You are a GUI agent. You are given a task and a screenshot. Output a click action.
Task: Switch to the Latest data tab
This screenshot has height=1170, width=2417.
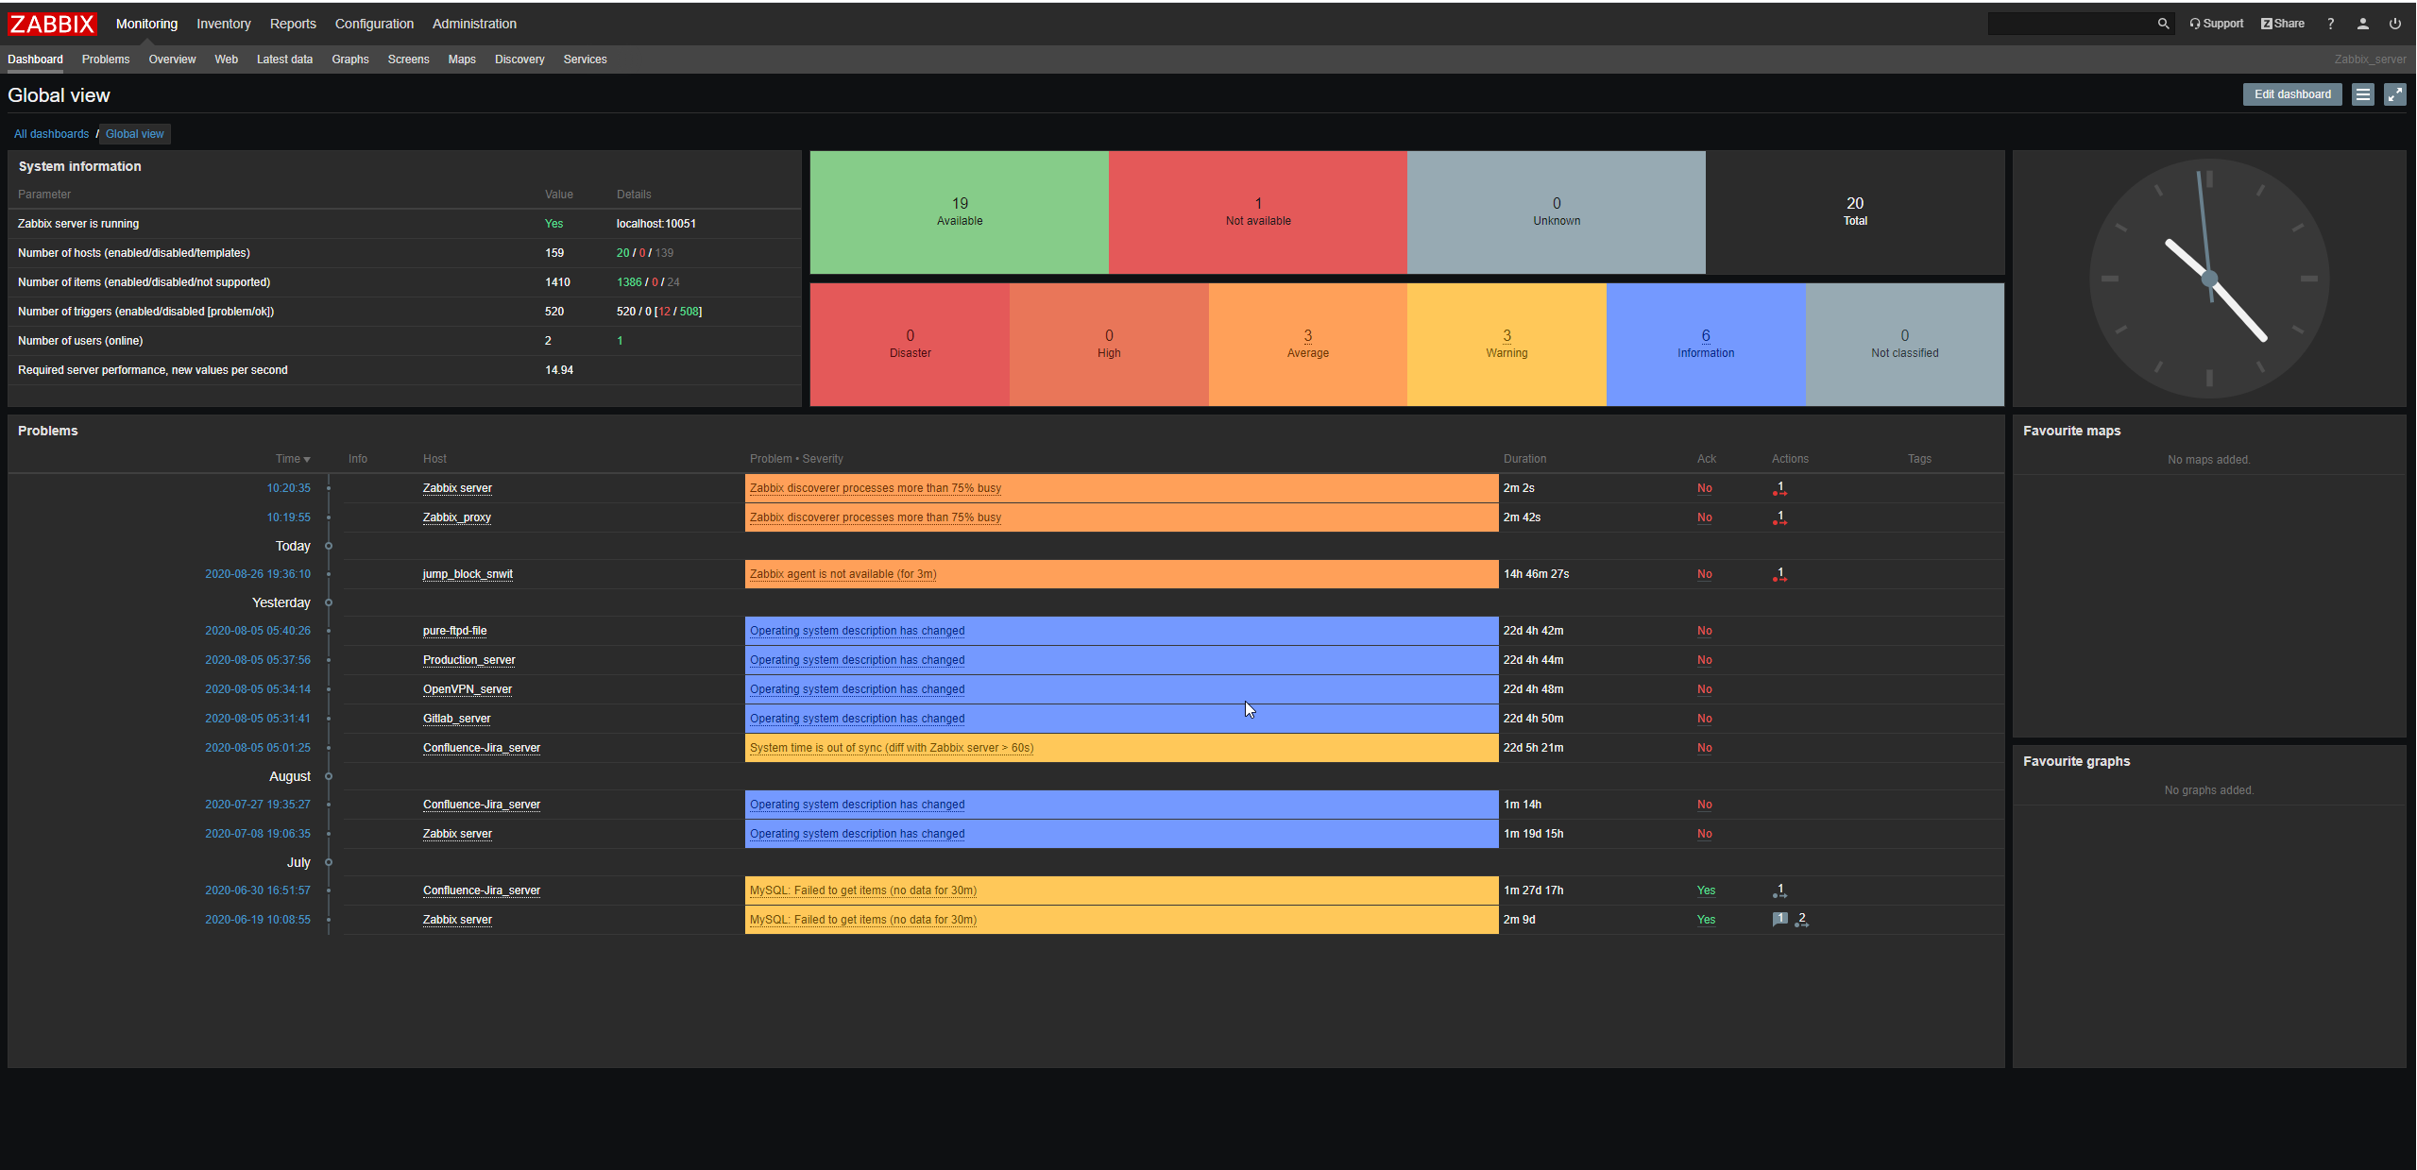[284, 59]
